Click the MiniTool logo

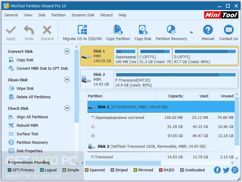pos(221,15)
